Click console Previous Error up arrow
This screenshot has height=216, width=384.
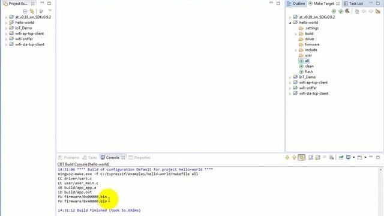(294, 157)
